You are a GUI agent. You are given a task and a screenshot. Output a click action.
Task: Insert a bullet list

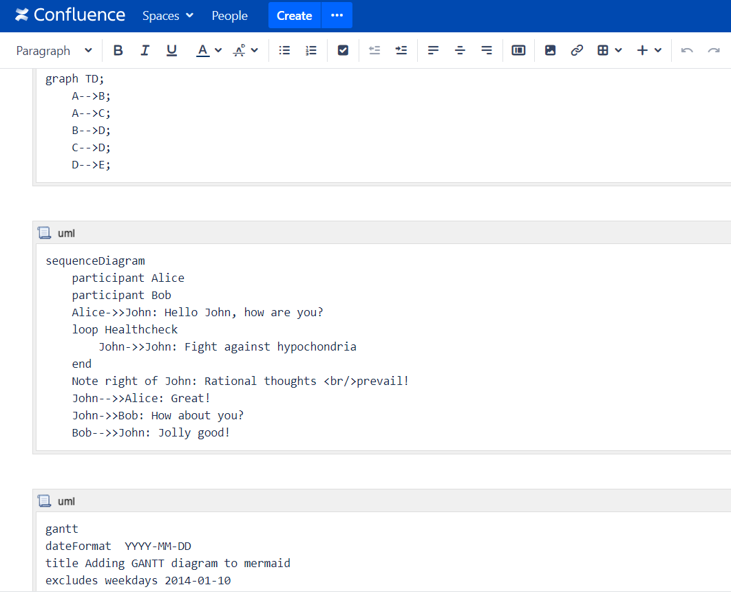[x=284, y=49]
